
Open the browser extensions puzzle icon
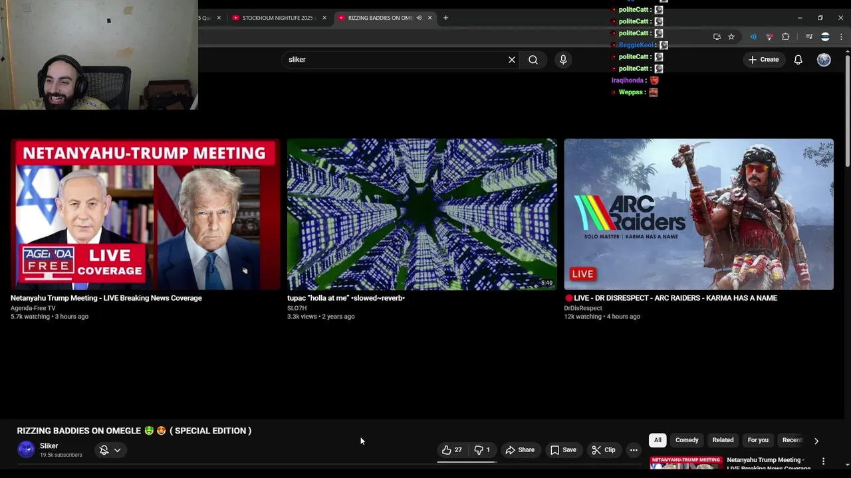click(x=786, y=37)
